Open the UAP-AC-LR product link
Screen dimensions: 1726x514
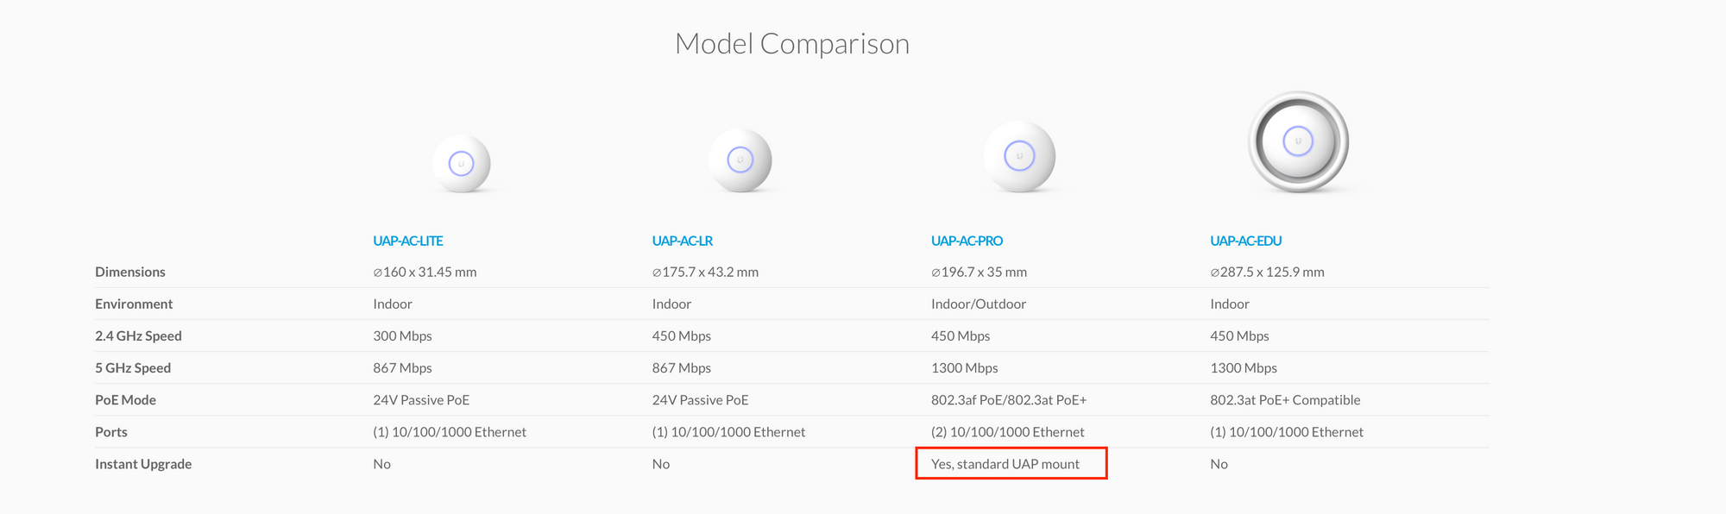683,241
